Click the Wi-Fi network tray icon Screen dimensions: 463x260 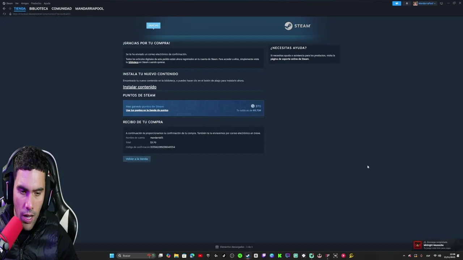tap(435, 256)
